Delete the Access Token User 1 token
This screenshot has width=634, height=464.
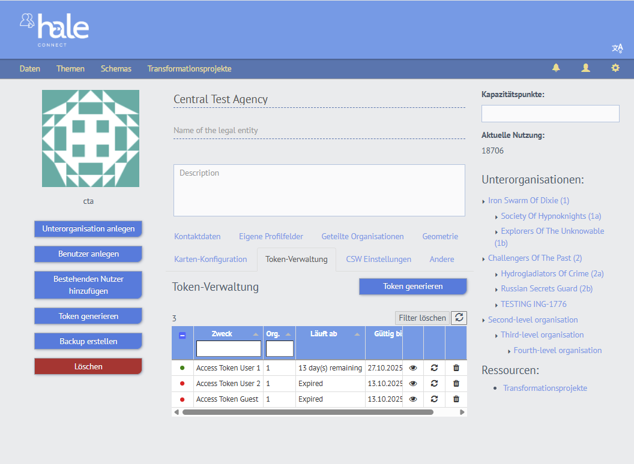[x=456, y=368]
